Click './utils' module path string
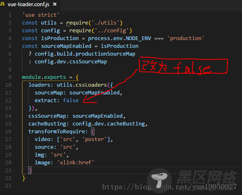Viewport: 242px width, 195px height. pyautogui.click(x=105, y=23)
